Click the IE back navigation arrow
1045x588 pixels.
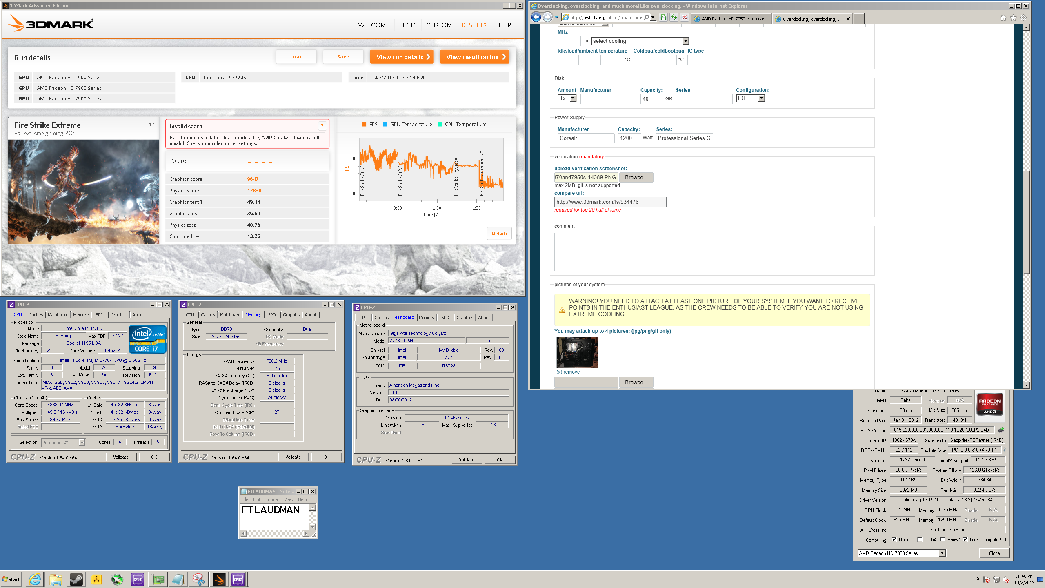[536, 17]
